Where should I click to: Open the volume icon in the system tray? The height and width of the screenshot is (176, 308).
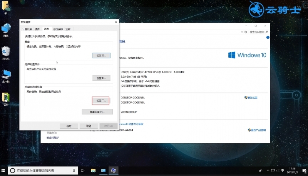coord(278,171)
